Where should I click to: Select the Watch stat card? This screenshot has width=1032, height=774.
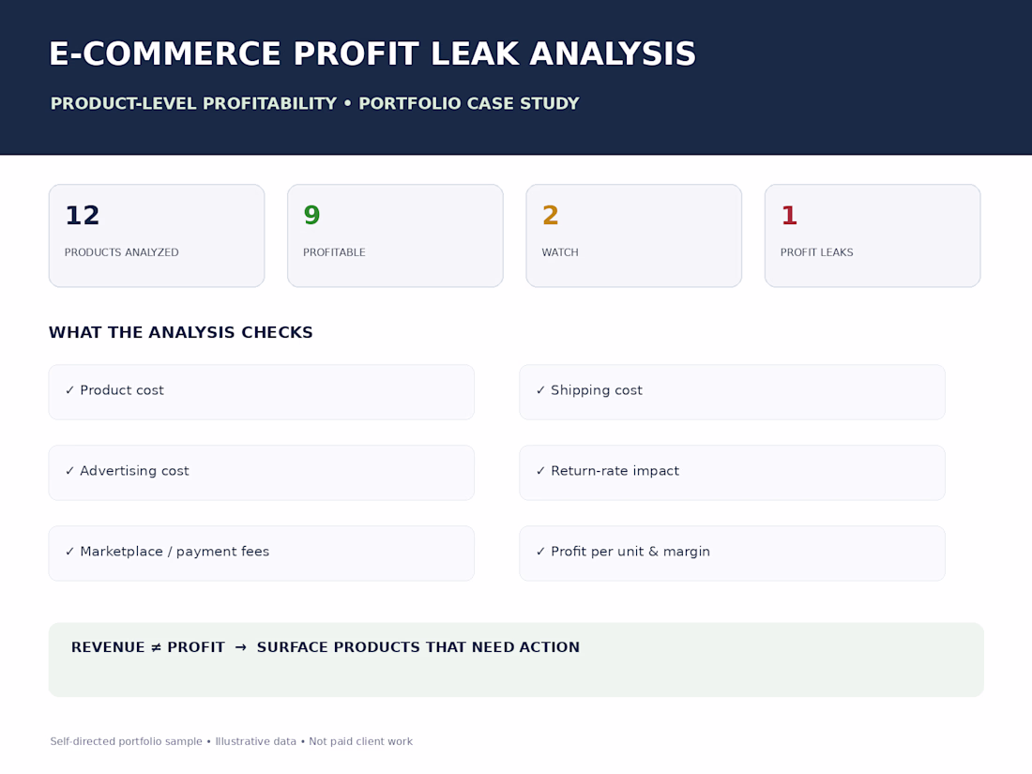(x=634, y=235)
